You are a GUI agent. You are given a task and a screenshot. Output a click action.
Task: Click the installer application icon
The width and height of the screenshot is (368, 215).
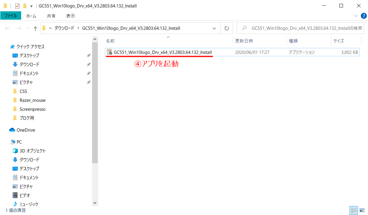(x=109, y=52)
